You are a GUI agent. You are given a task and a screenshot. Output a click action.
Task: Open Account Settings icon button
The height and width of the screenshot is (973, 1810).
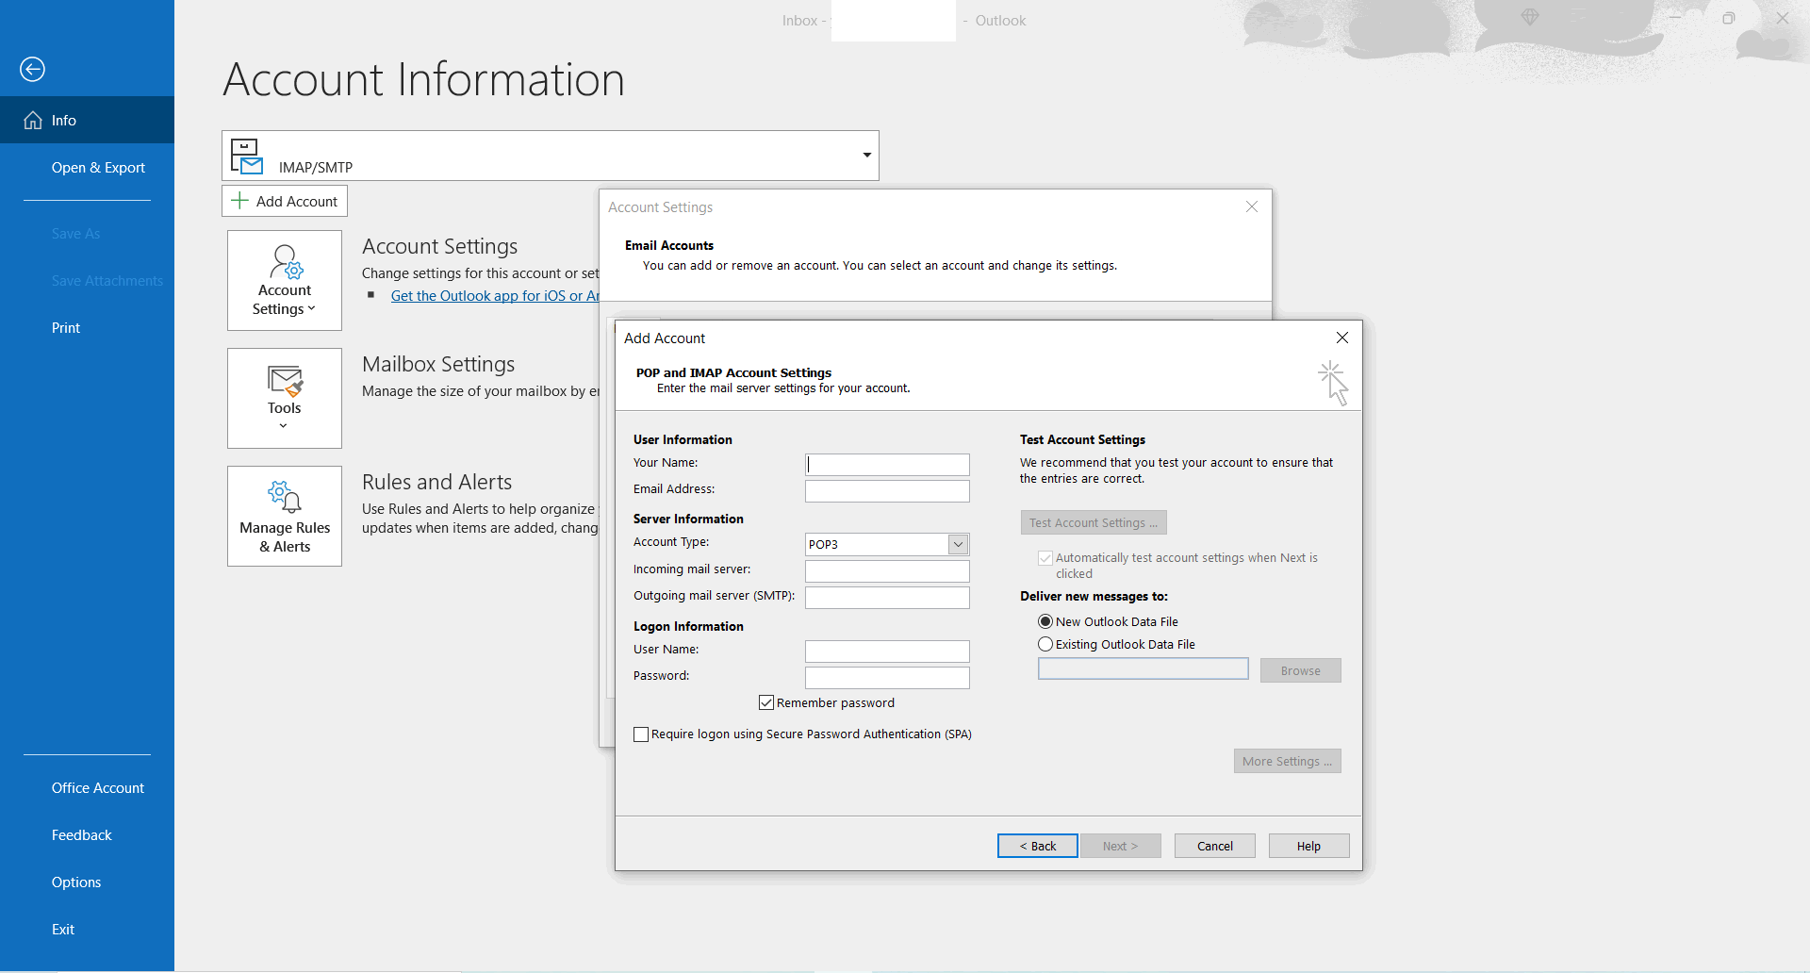coord(285,280)
